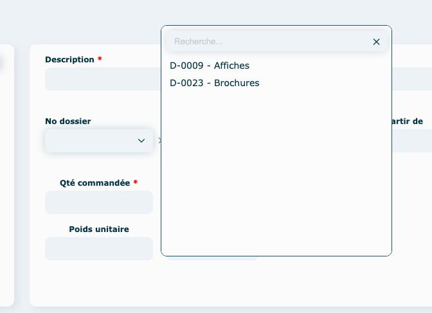The width and height of the screenshot is (432, 313).
Task: Focus the Poids unitaire input field
Action: pos(99,249)
